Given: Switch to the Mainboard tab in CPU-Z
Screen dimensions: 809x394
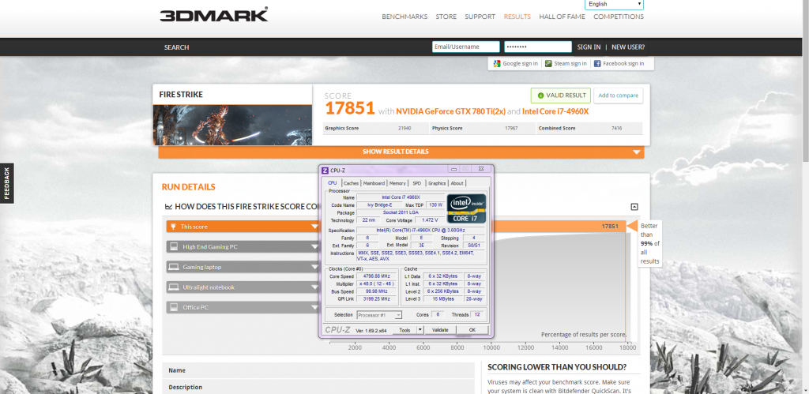Looking at the screenshot, I should tap(374, 183).
